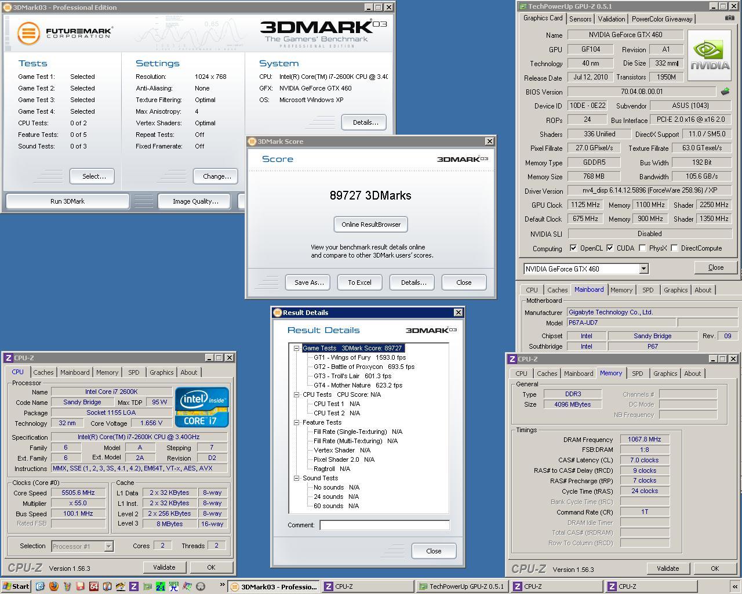Click the To Excel button
The image size is (742, 594).
(x=359, y=282)
